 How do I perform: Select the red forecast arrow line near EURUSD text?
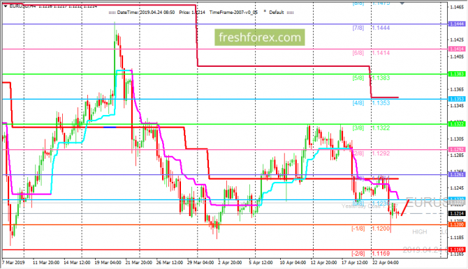click(x=405, y=208)
